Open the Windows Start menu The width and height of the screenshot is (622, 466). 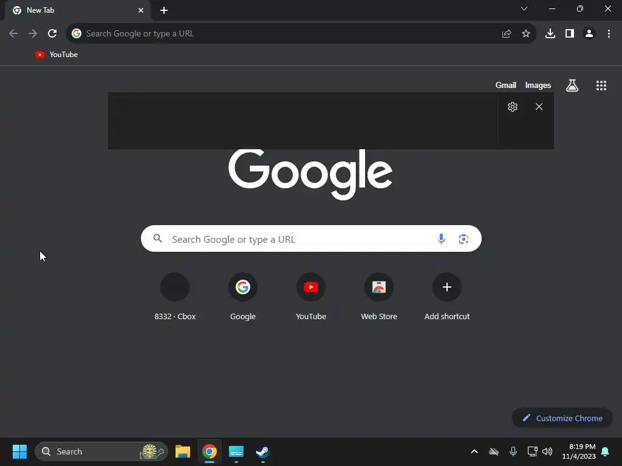tap(19, 451)
